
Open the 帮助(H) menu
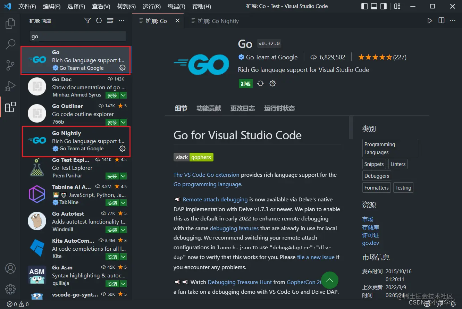[201, 6]
